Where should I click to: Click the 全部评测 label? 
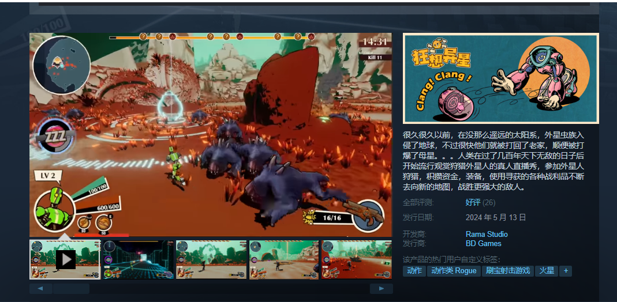click(418, 203)
